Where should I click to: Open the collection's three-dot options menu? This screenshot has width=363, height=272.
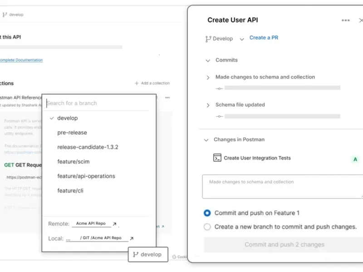tap(167, 97)
